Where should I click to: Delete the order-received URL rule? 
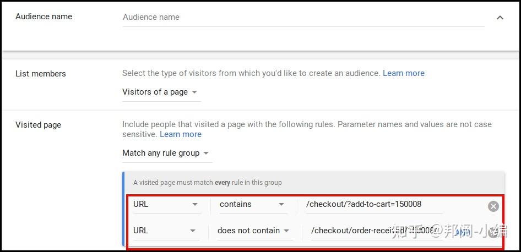(493, 233)
